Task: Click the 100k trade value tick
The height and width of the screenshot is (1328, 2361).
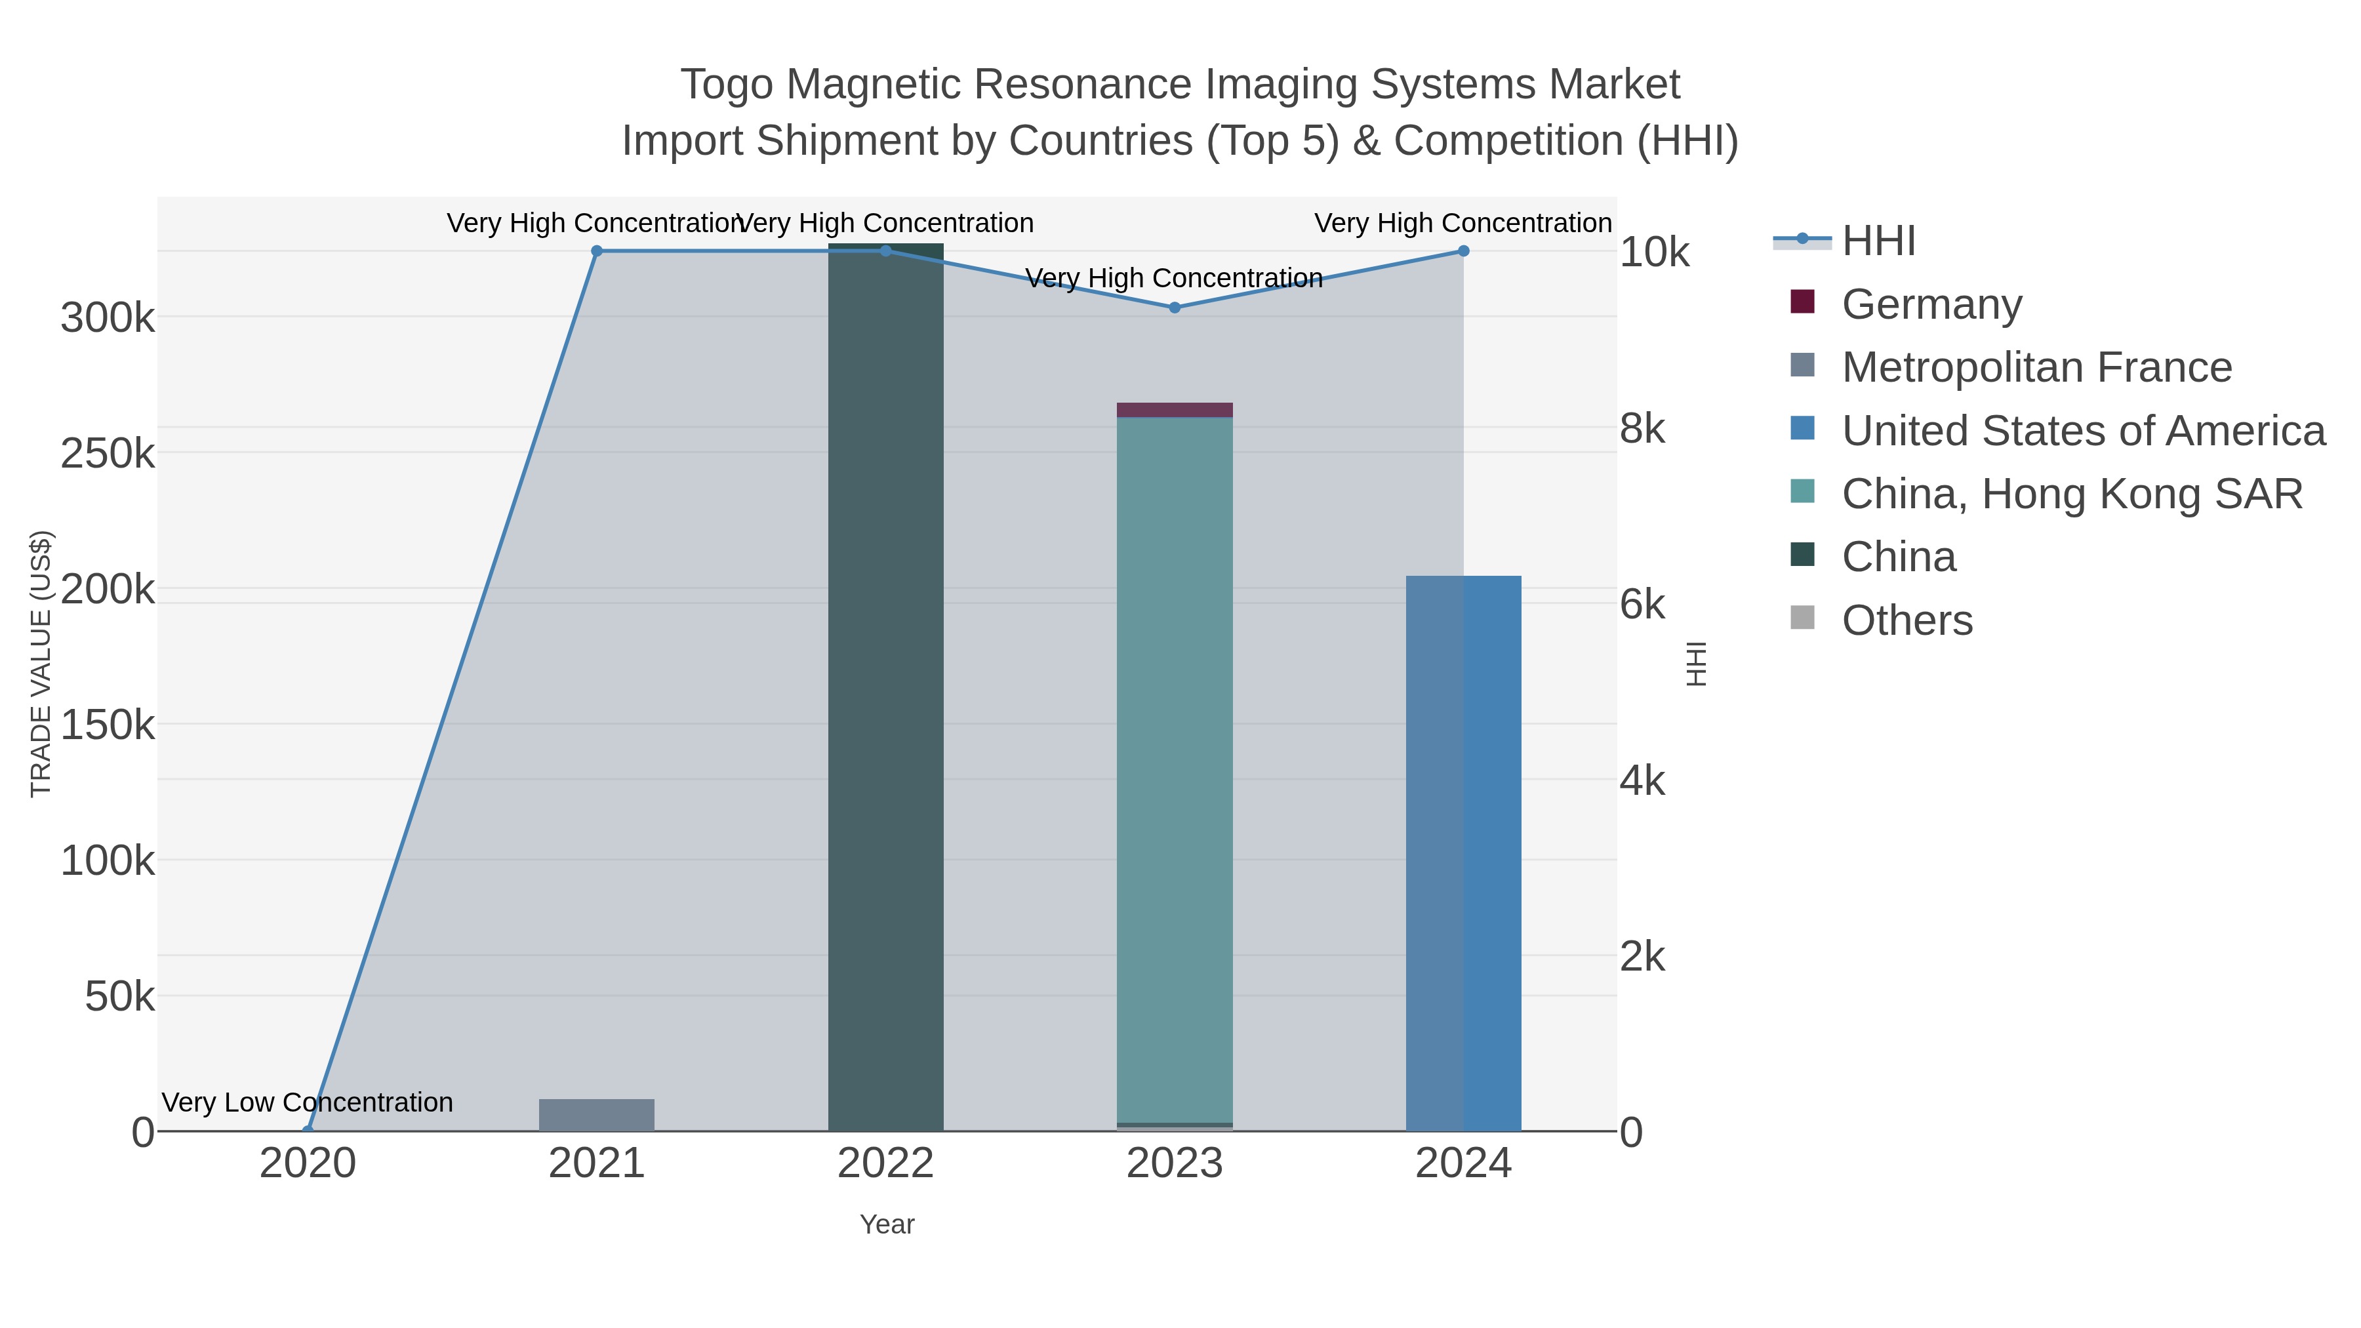Action: [108, 860]
